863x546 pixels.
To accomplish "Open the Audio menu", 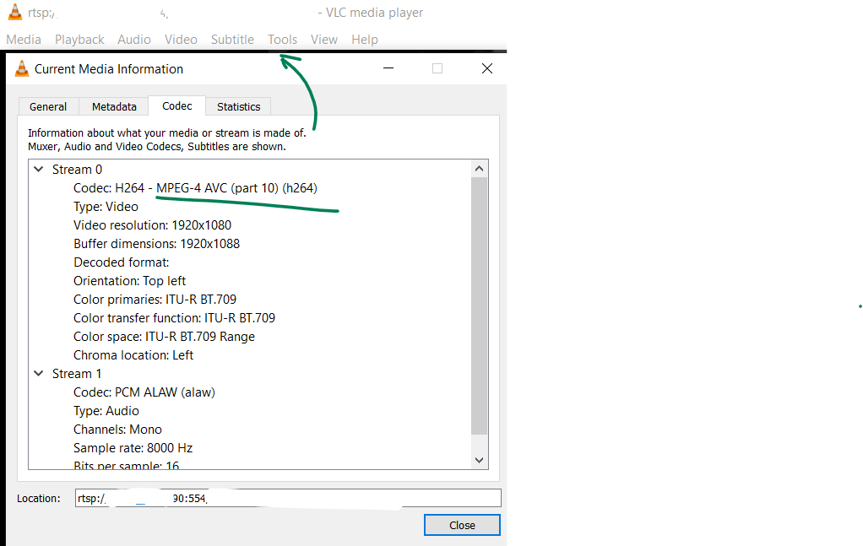I will coord(134,40).
